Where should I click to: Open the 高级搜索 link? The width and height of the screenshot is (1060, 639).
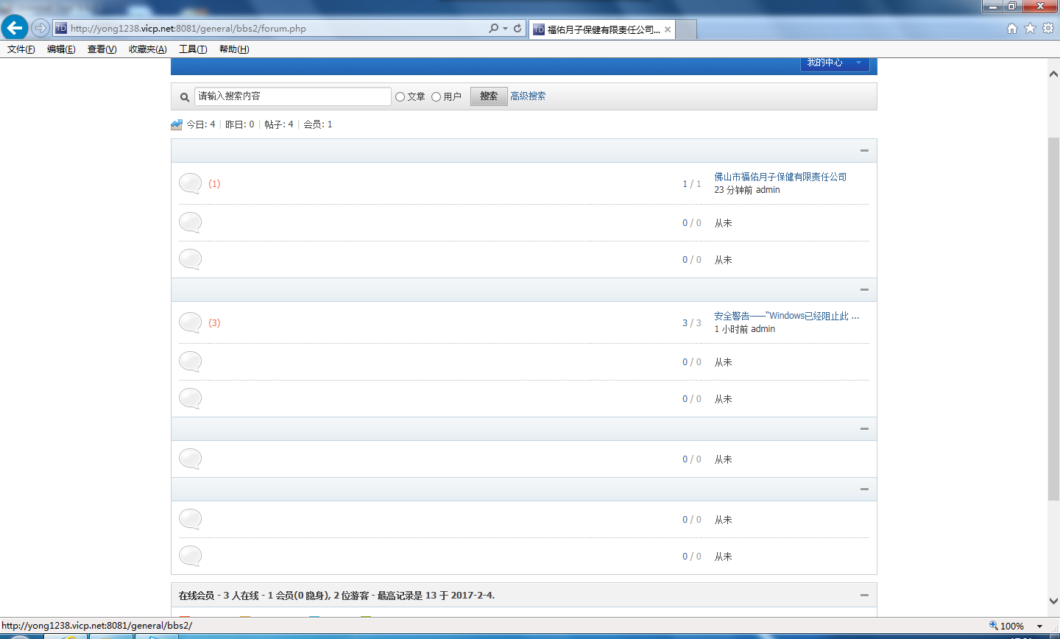coord(528,96)
